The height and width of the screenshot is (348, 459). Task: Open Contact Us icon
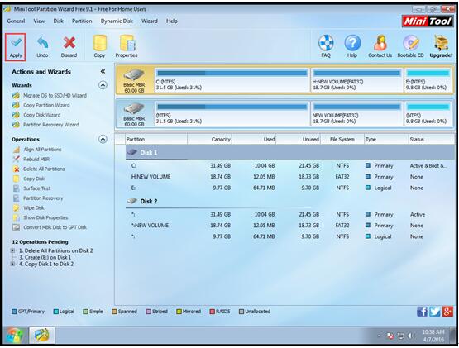(x=380, y=43)
